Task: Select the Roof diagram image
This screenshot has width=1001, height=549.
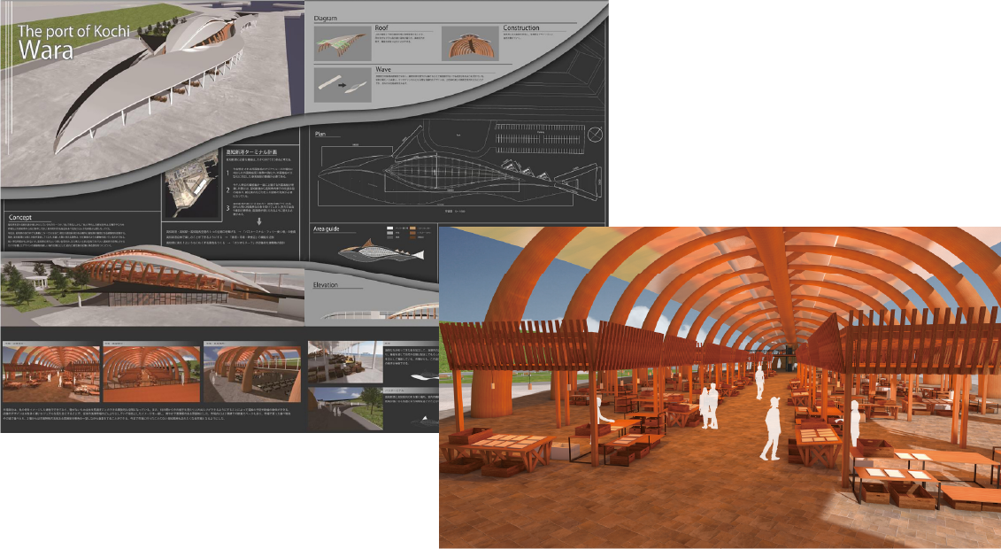Action: (x=343, y=43)
